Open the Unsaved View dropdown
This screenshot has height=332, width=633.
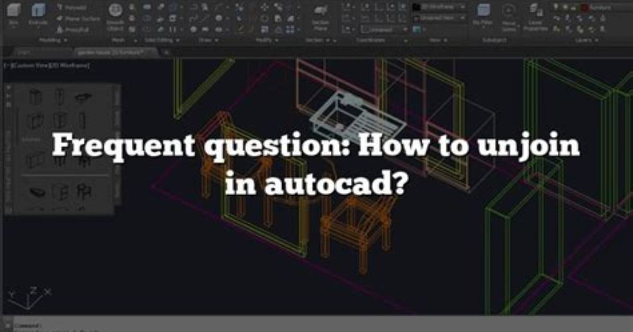click(x=440, y=18)
